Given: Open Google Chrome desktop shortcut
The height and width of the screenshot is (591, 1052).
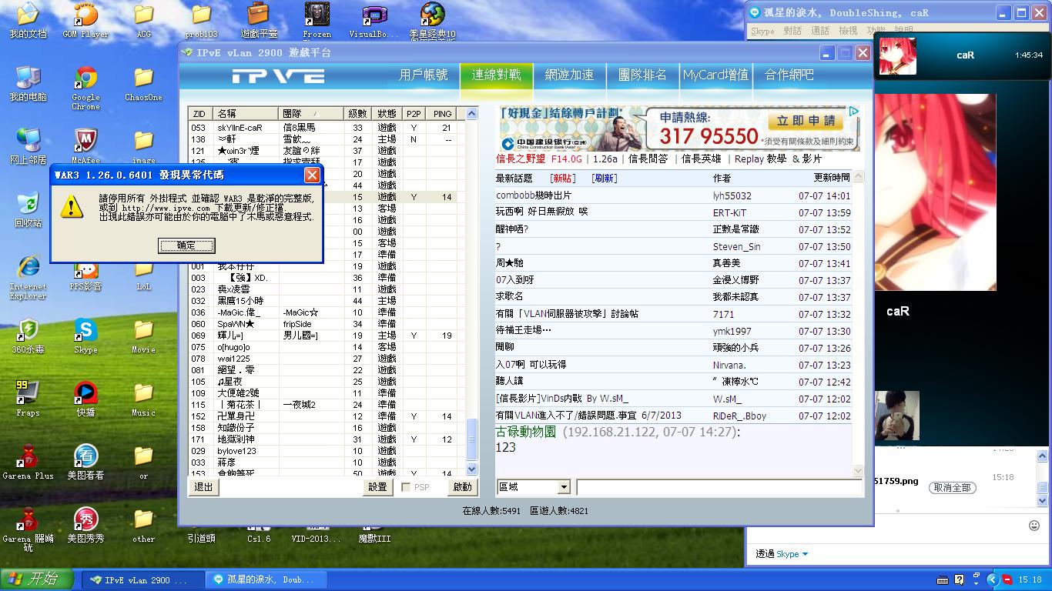Looking at the screenshot, I should pos(85,81).
